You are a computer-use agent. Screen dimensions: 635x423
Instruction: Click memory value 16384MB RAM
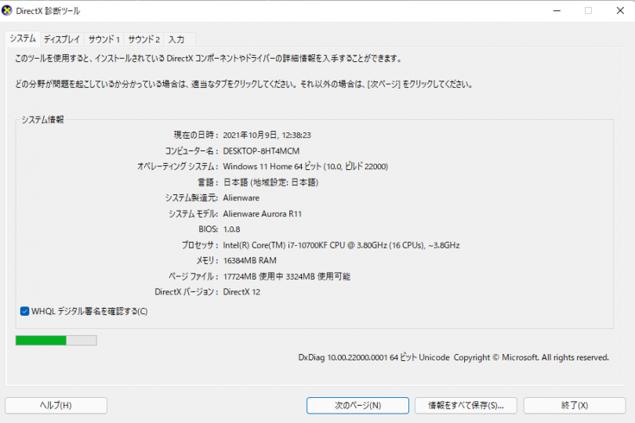pyautogui.click(x=249, y=261)
